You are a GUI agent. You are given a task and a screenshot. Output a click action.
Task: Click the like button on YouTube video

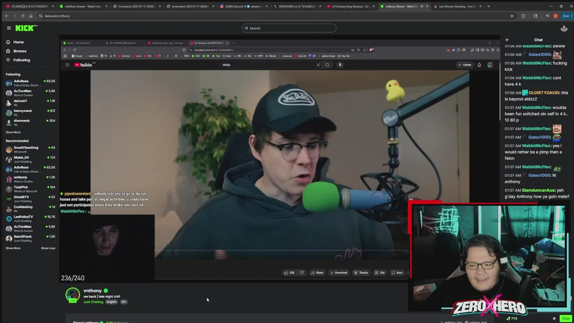click(x=289, y=273)
